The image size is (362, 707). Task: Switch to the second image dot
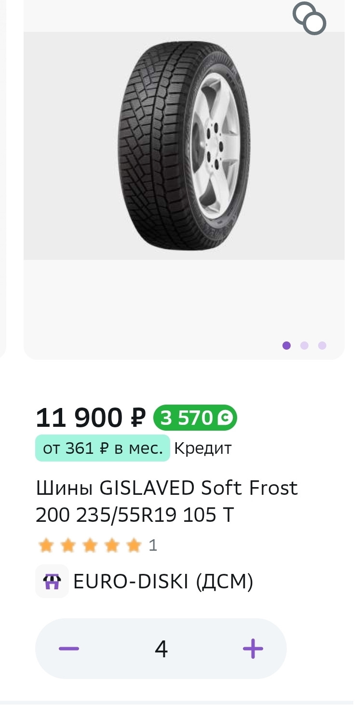coord(304,345)
